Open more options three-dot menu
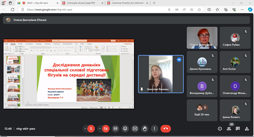This screenshot has height=137, width=254. 154,129
